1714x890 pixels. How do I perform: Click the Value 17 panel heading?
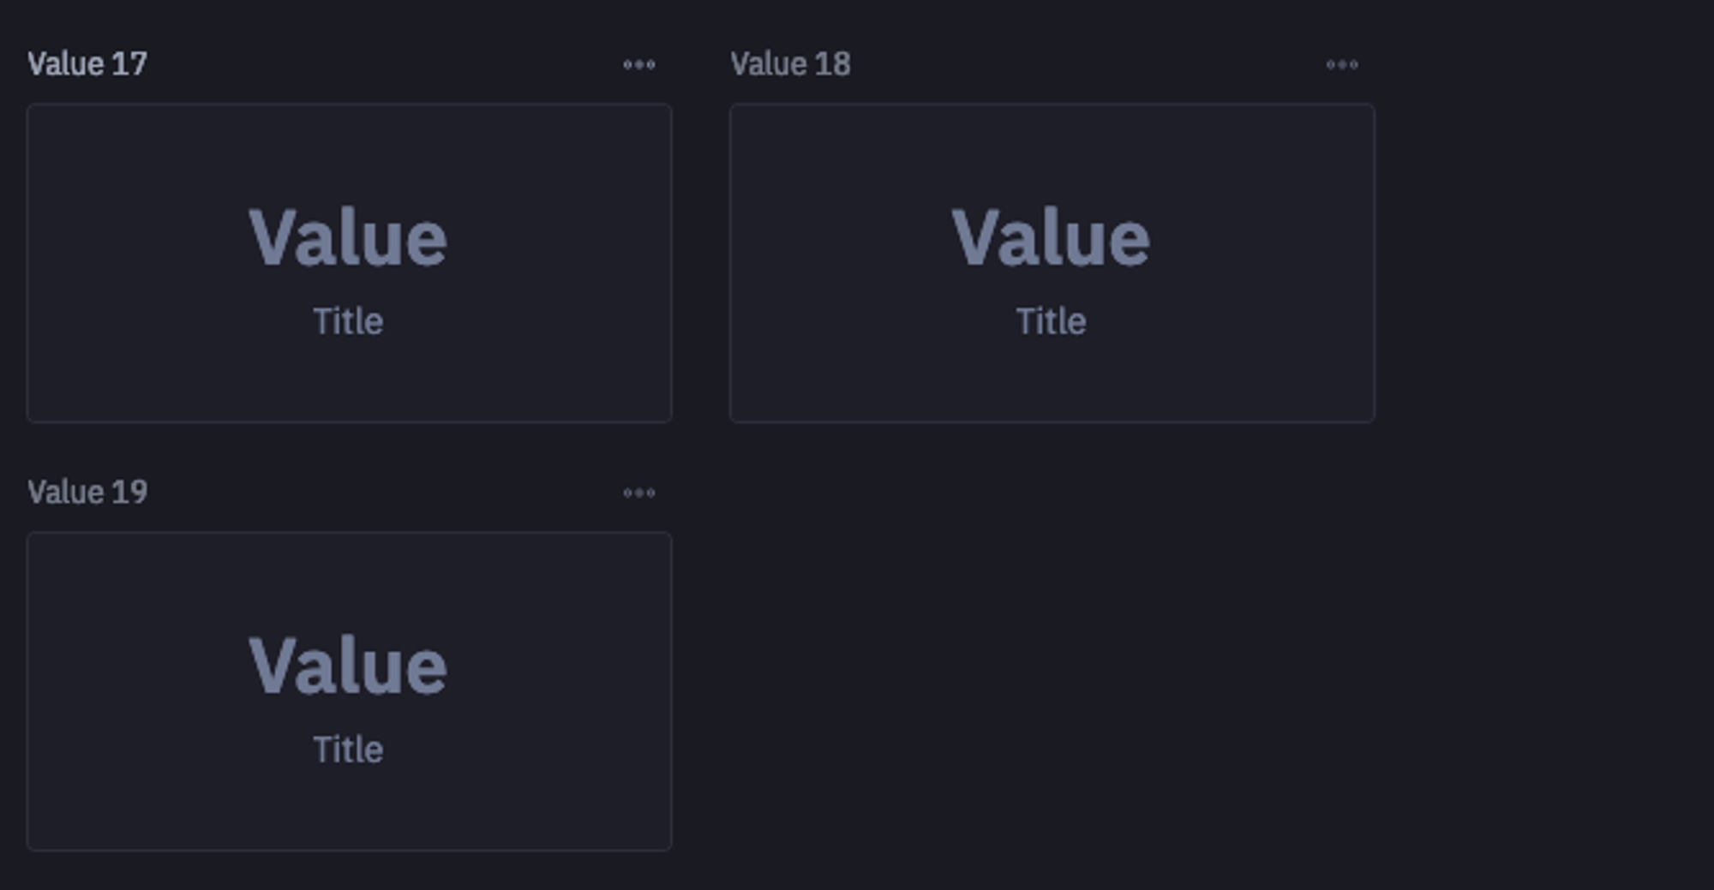coord(87,63)
